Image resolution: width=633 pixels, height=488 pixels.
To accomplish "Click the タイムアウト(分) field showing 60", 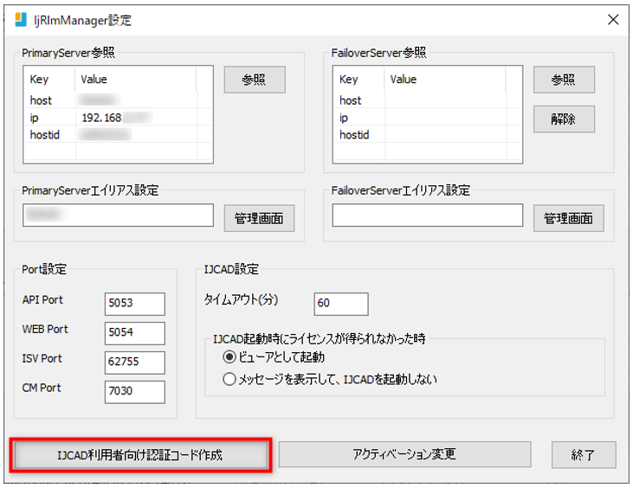I will pyautogui.click(x=341, y=304).
